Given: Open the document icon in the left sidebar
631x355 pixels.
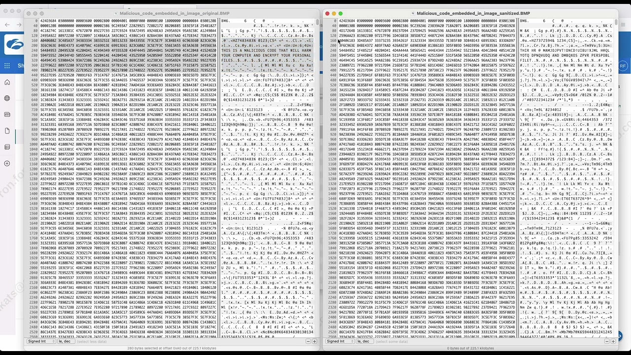Looking at the screenshot, I should pos(7,131).
